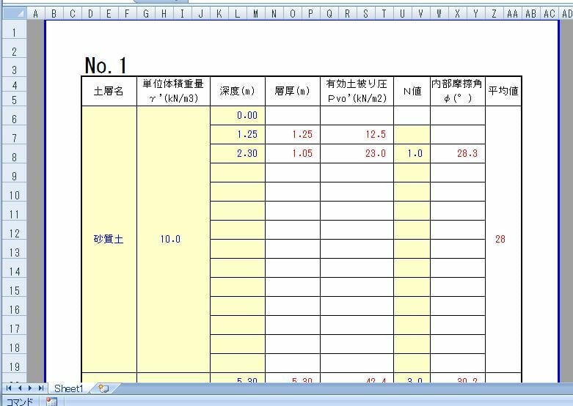Screen dimensions: 573x406
Task: Click the 'No. 1' title text
Action: click(105, 66)
